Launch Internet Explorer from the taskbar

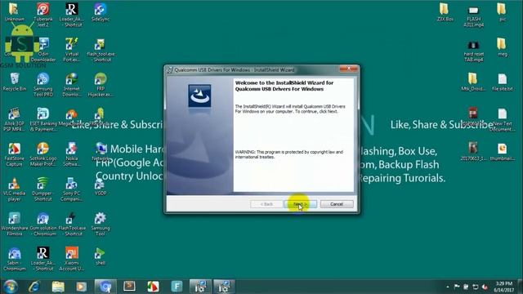(34, 287)
